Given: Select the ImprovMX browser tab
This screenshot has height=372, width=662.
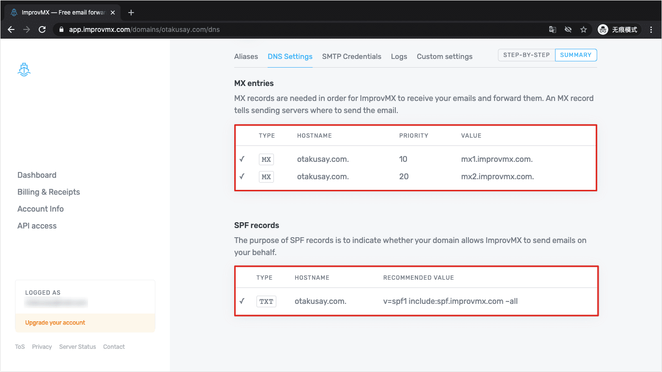Looking at the screenshot, I should [x=63, y=13].
